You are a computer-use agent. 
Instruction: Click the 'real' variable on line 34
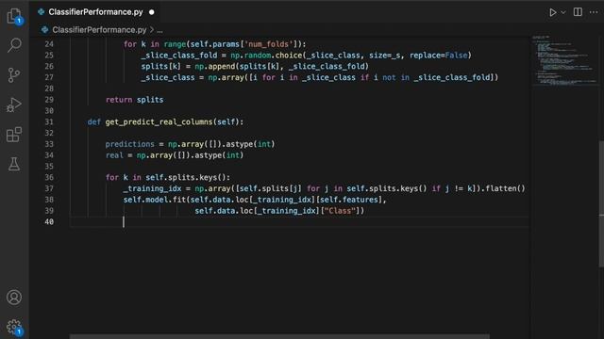point(114,155)
